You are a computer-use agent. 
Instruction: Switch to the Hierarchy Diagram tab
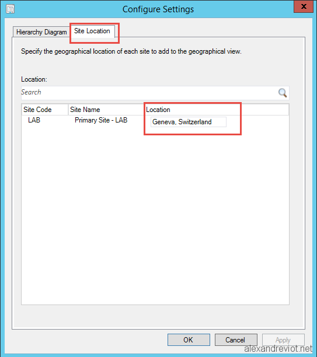pyautogui.click(x=41, y=32)
